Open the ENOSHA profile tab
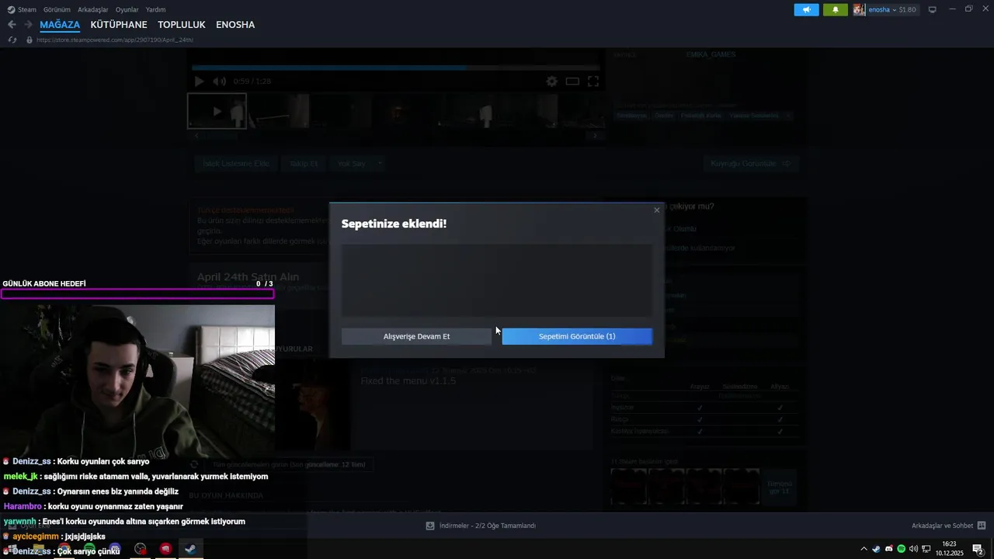 tap(235, 25)
